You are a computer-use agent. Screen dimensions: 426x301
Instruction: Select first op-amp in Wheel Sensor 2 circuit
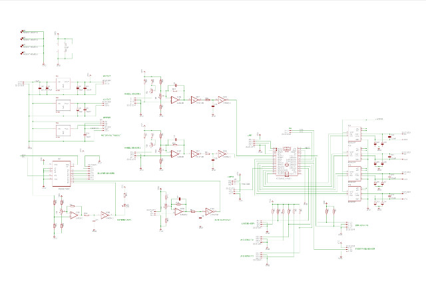tap(175, 153)
